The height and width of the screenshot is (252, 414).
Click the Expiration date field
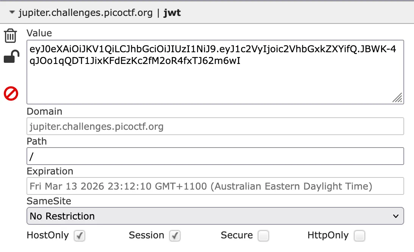point(215,186)
